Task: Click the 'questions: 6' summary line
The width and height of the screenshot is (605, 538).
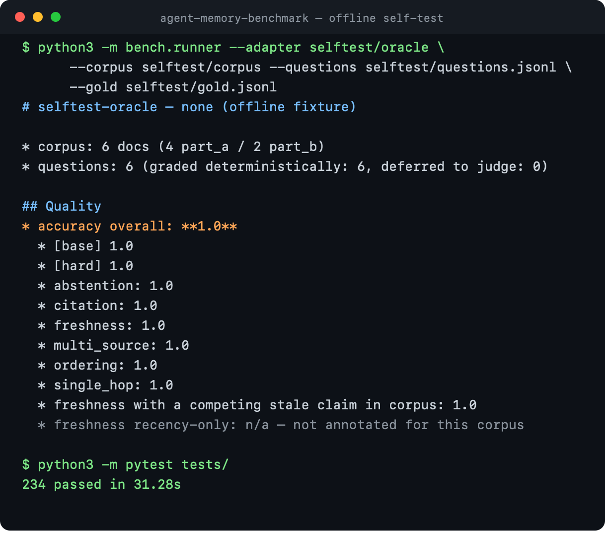Action: [285, 166]
